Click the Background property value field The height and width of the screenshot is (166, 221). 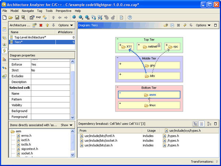coord(50,111)
